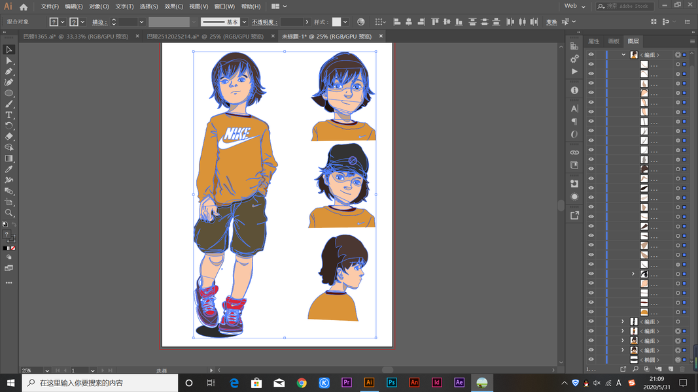Viewport: 698px width, 392px height.
Task: Select the Selection tool arrow
Action: point(9,50)
